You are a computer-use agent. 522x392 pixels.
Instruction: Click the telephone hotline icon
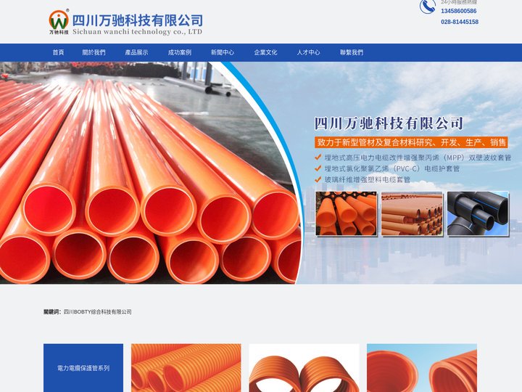point(428,7)
